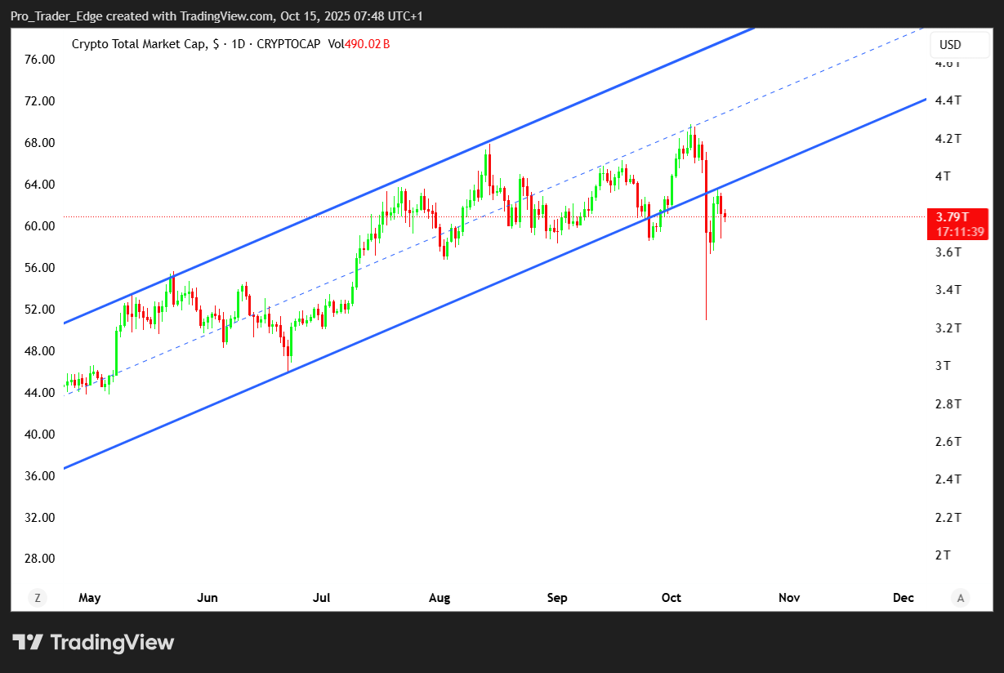This screenshot has height=673, width=1004.
Task: Select the CRYPTOCAP exchange label
Action: click(x=288, y=44)
